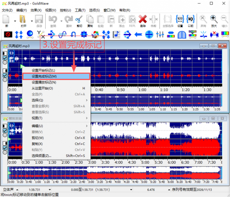The width and height of the screenshot is (230, 197).
Task: Toggle the left channel checkbox of 风再起时.mp3
Action: point(5,58)
